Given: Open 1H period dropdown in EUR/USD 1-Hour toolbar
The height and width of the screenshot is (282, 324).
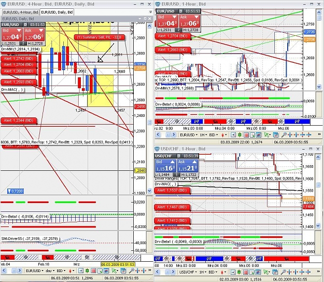Looking at the screenshot, I should (x=203, y=135).
